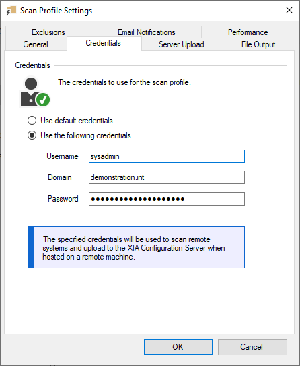Close the Scan Profile Settings dialog
Viewport: 300px width, 366px height.
point(289,10)
